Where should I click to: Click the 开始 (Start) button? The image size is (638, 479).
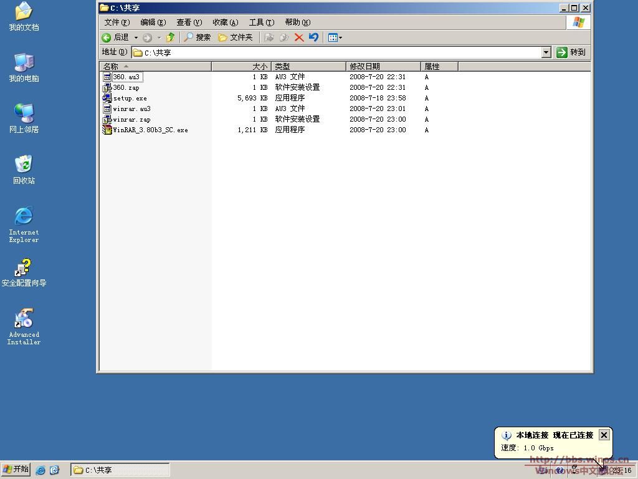click(16, 470)
